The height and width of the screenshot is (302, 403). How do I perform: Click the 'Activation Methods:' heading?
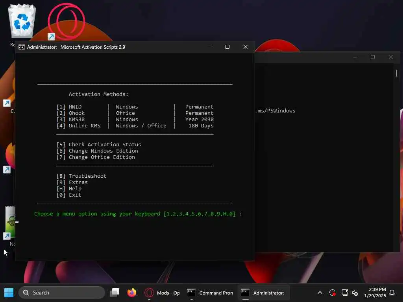(x=98, y=94)
